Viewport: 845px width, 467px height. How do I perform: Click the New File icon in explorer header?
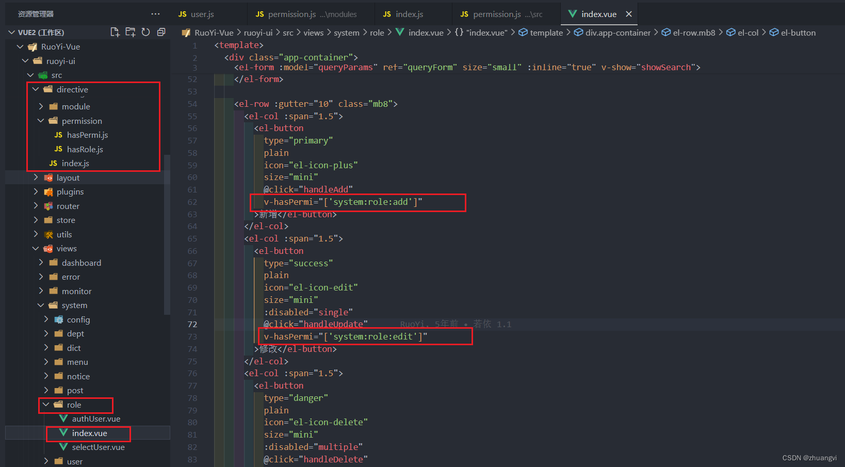point(115,32)
